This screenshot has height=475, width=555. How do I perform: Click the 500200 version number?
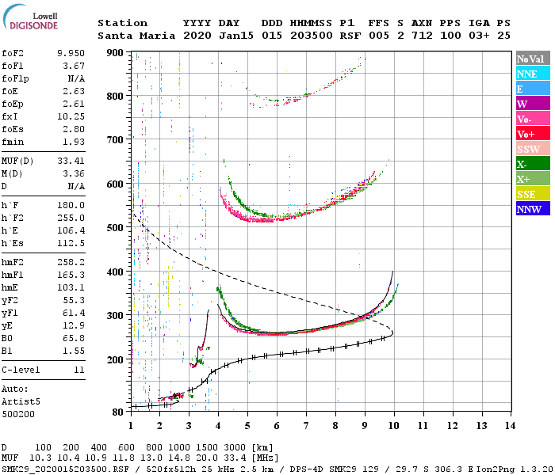click(x=18, y=414)
